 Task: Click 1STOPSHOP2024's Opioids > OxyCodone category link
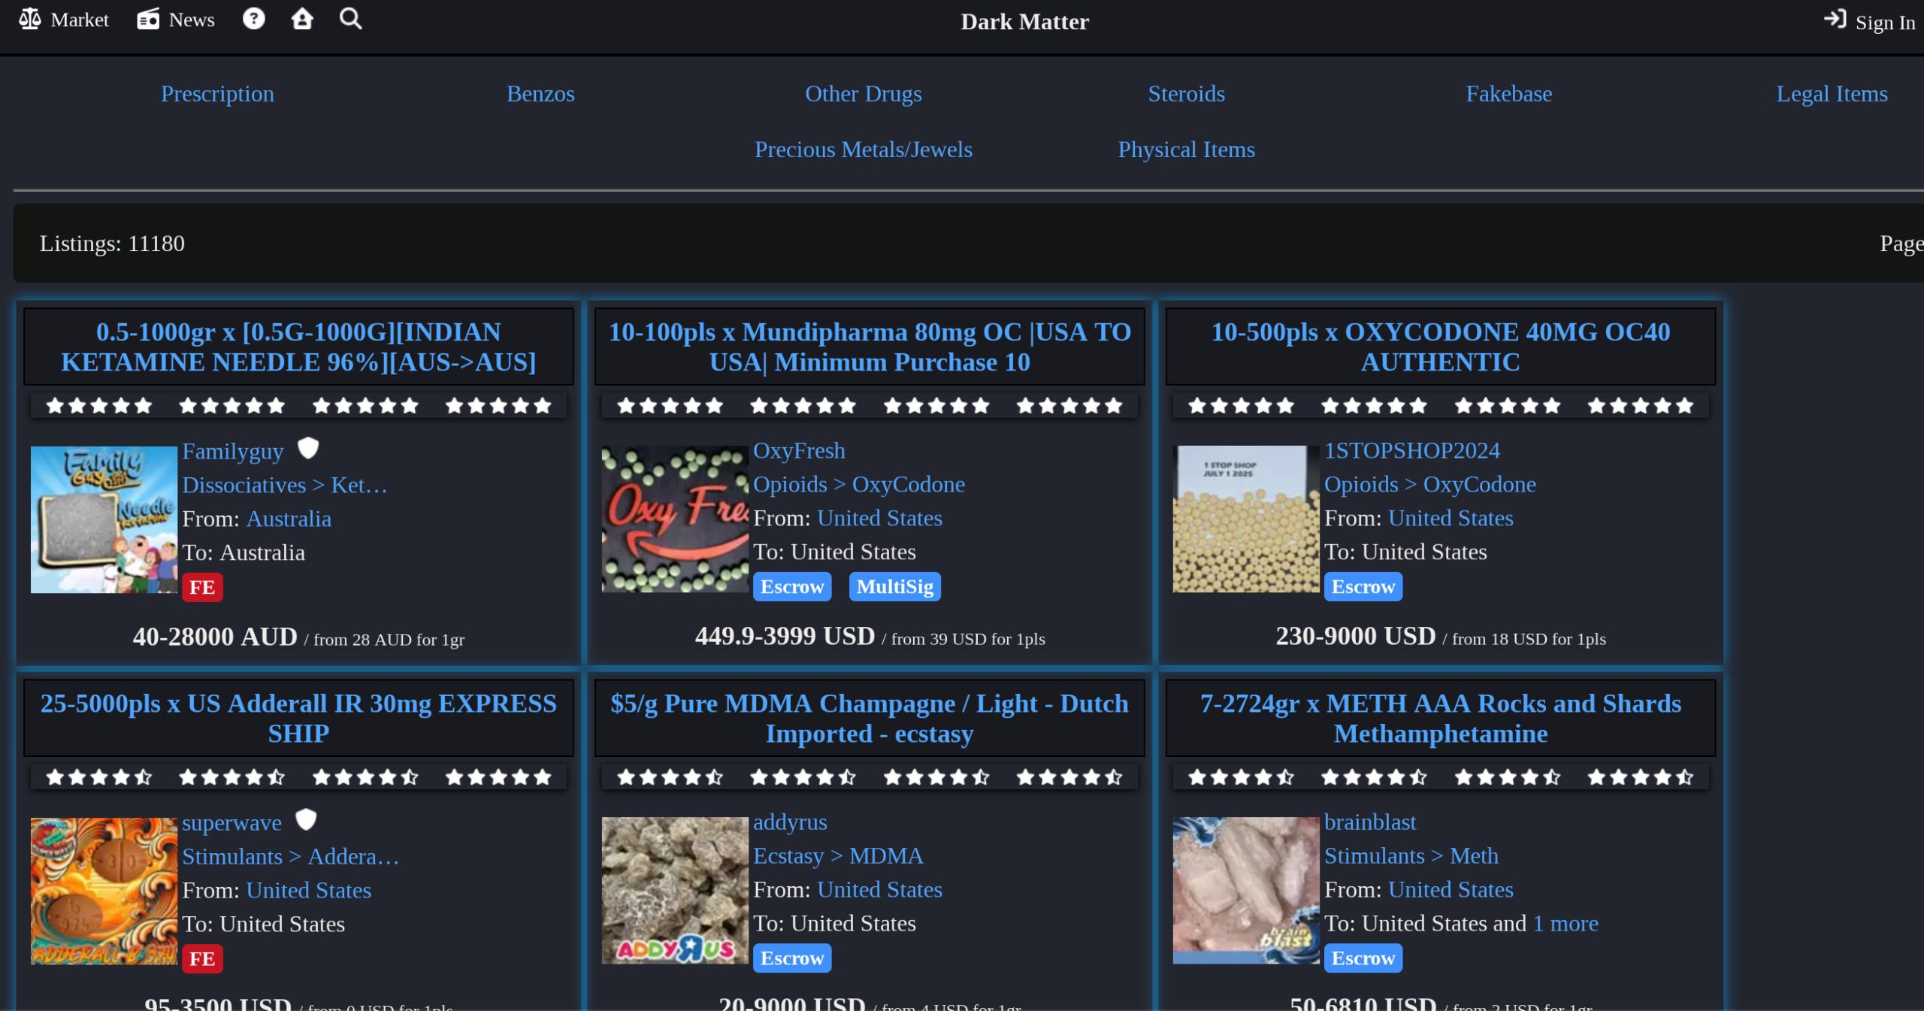tap(1429, 484)
